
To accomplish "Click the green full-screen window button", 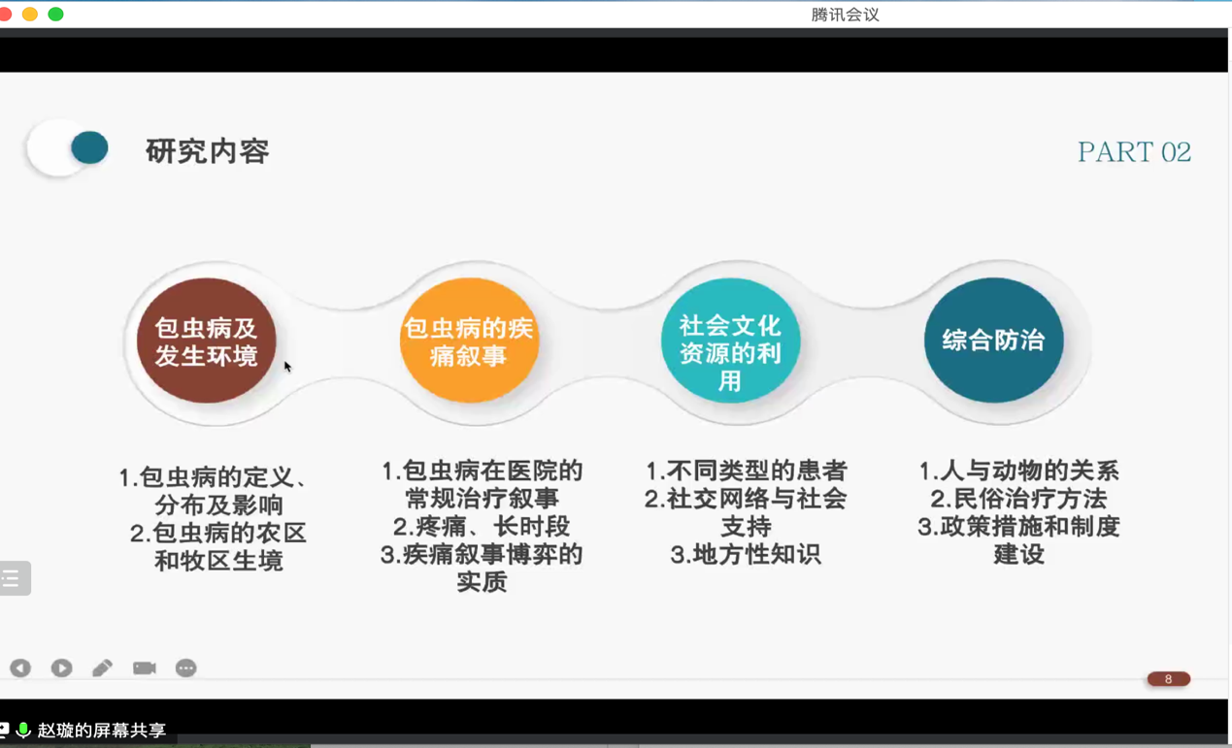I will (x=55, y=14).
